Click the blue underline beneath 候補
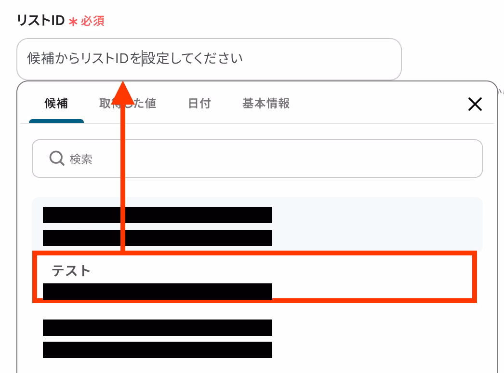Image resolution: width=504 pixels, height=373 pixels. tap(56, 121)
